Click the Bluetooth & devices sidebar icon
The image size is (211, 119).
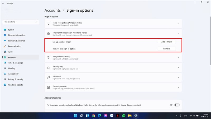[5, 35]
